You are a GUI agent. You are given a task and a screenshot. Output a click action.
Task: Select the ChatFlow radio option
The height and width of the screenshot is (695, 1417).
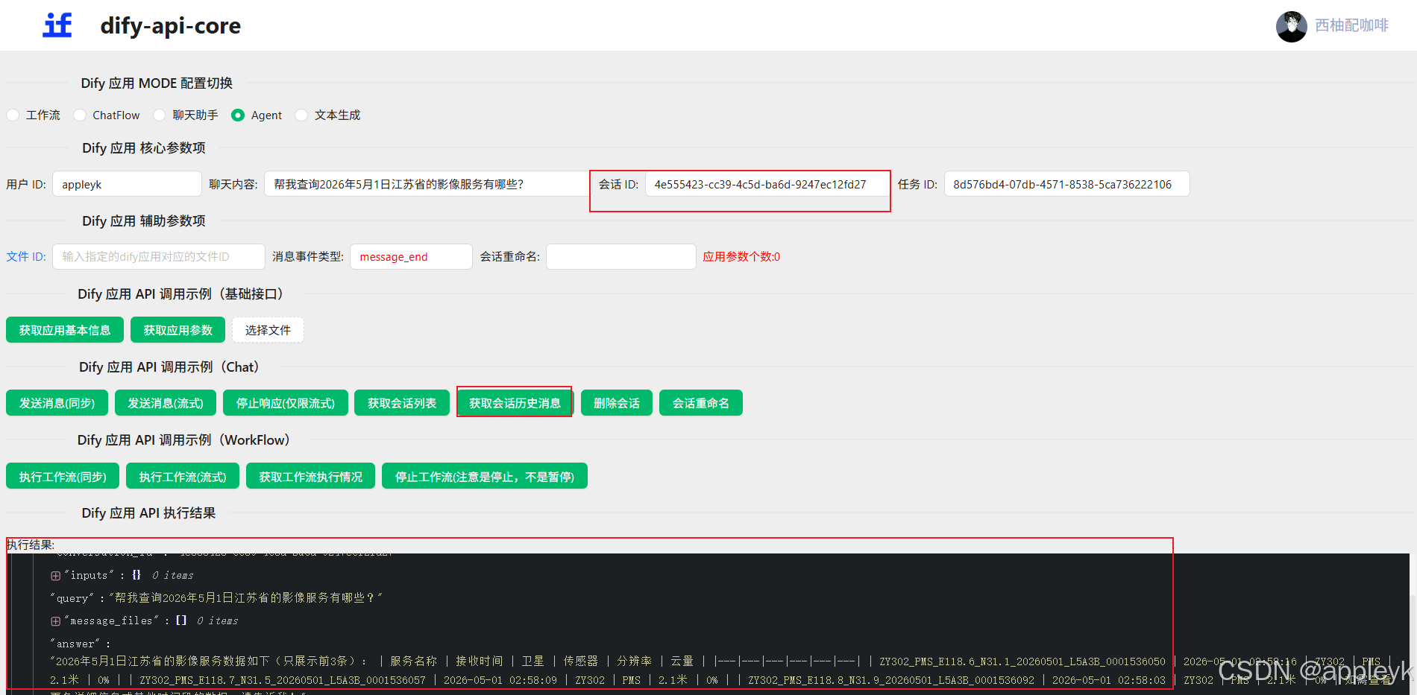(x=80, y=115)
